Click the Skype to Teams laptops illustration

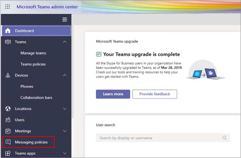point(206,70)
